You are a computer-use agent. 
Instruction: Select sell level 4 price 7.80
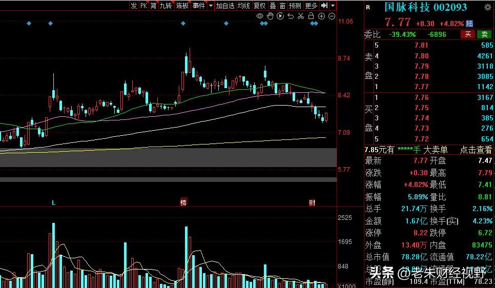[421, 56]
